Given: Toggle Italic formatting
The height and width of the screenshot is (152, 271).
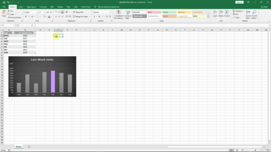Looking at the screenshot, I should 29,16.
